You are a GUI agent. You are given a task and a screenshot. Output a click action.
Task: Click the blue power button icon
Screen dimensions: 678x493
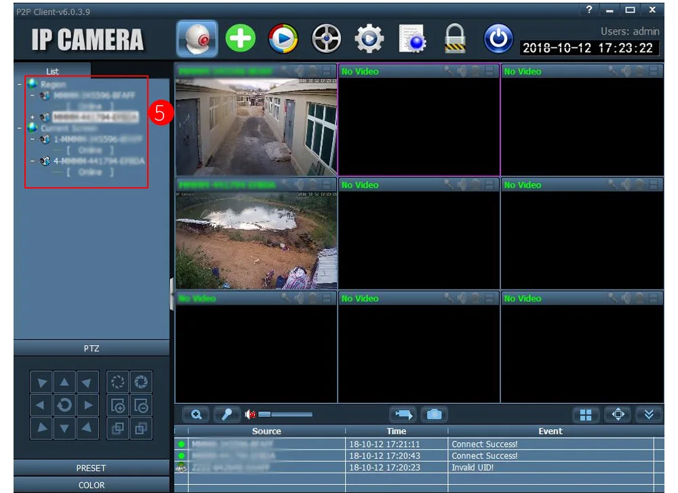(498, 39)
